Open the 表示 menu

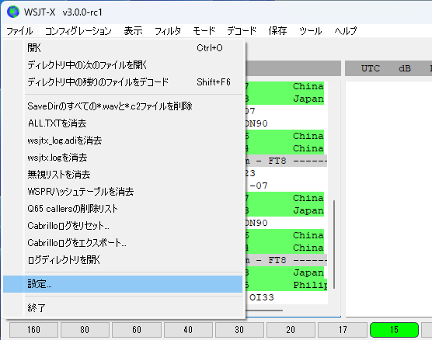coord(133,31)
